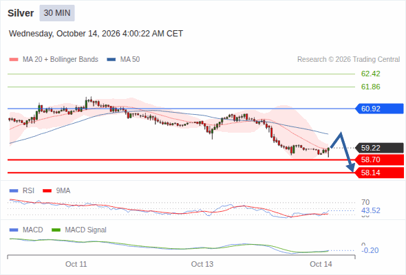The width and height of the screenshot is (406, 275).
Task: Click the 9MA red legend swatch
Action: pos(47,191)
